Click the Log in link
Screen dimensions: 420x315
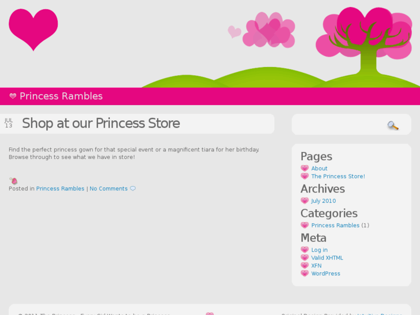(319, 250)
